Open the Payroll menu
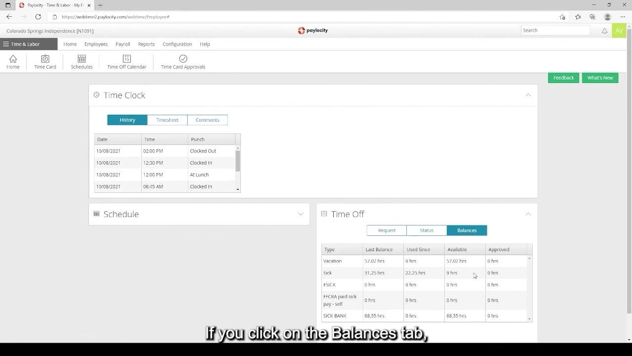This screenshot has width=632, height=356. pos(123,44)
